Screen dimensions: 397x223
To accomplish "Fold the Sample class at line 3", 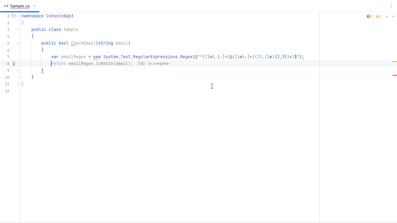I will click(x=18, y=29).
